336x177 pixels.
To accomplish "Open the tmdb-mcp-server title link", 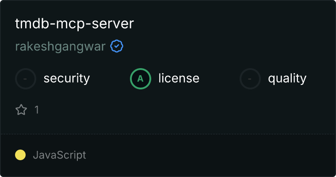I will point(75,23).
